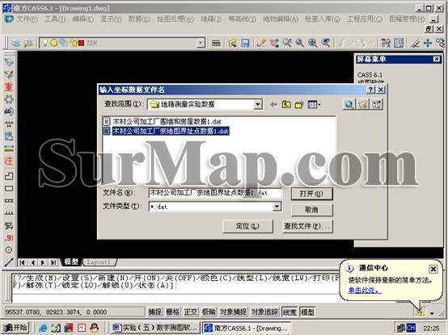
Task: Close the 通信中心 notification bubble
Action: pyautogui.click(x=433, y=269)
